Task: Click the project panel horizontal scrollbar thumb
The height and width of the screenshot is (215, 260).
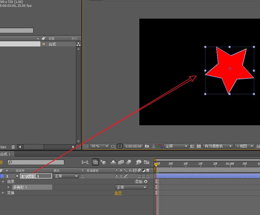Action: click(x=34, y=147)
